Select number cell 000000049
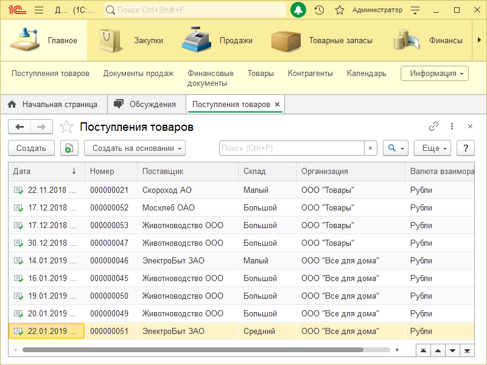The width and height of the screenshot is (487, 365). click(x=111, y=314)
